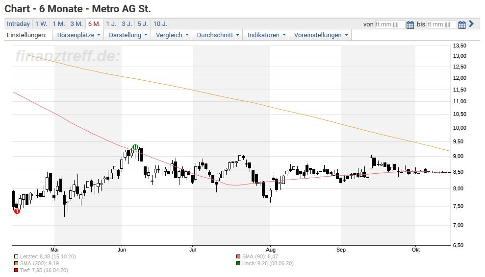Image resolution: width=485 pixels, height=277 pixels.
Task: Click the green H high marker on chart
Action: coord(135,147)
